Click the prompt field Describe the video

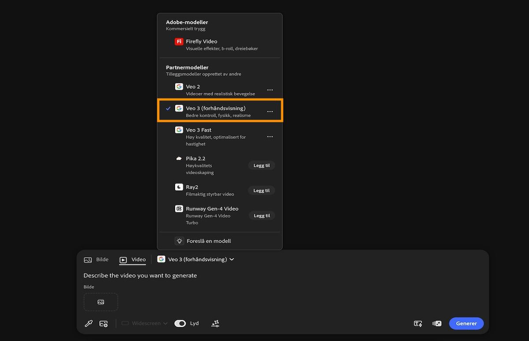[x=140, y=275]
